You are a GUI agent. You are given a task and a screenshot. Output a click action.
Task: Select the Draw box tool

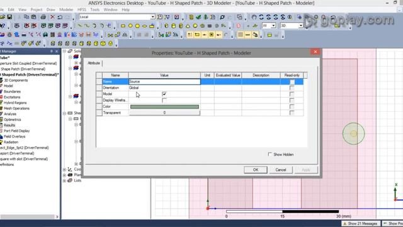[166, 26]
